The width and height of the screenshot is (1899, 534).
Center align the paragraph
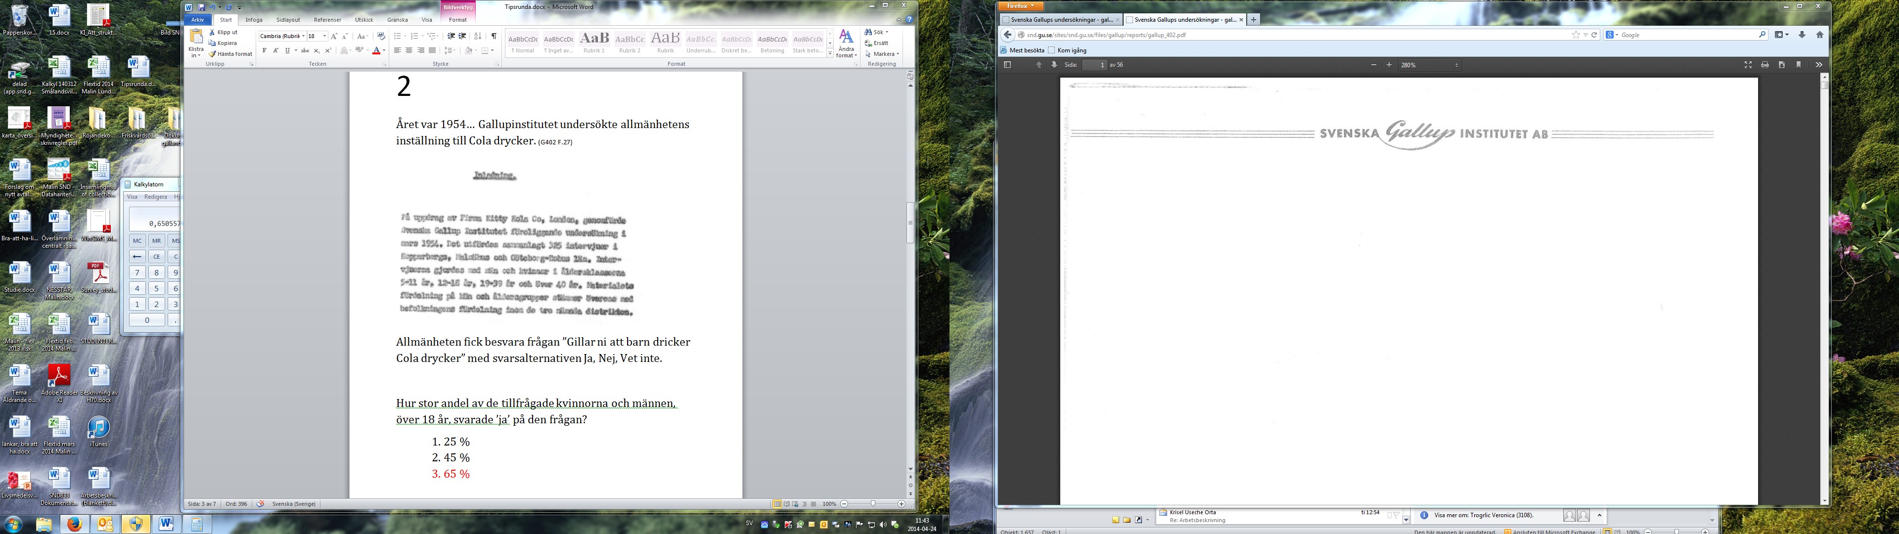point(409,51)
